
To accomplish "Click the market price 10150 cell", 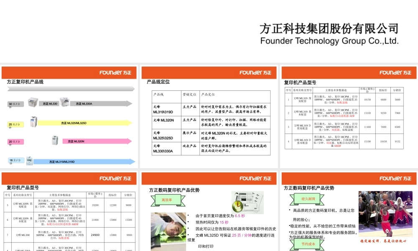I will pyautogui.click(x=367, y=100).
